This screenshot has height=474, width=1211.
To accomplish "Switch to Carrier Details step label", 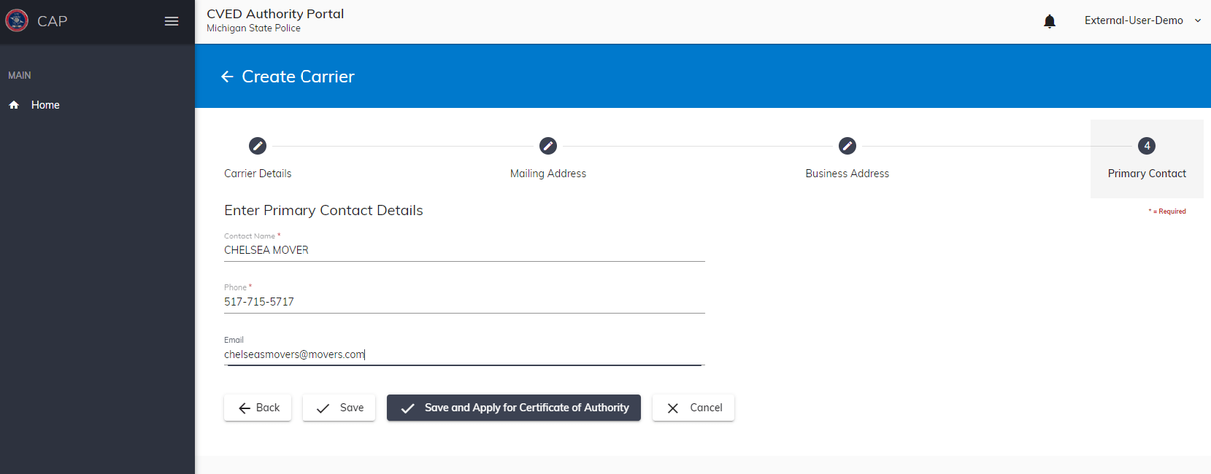I will (258, 174).
